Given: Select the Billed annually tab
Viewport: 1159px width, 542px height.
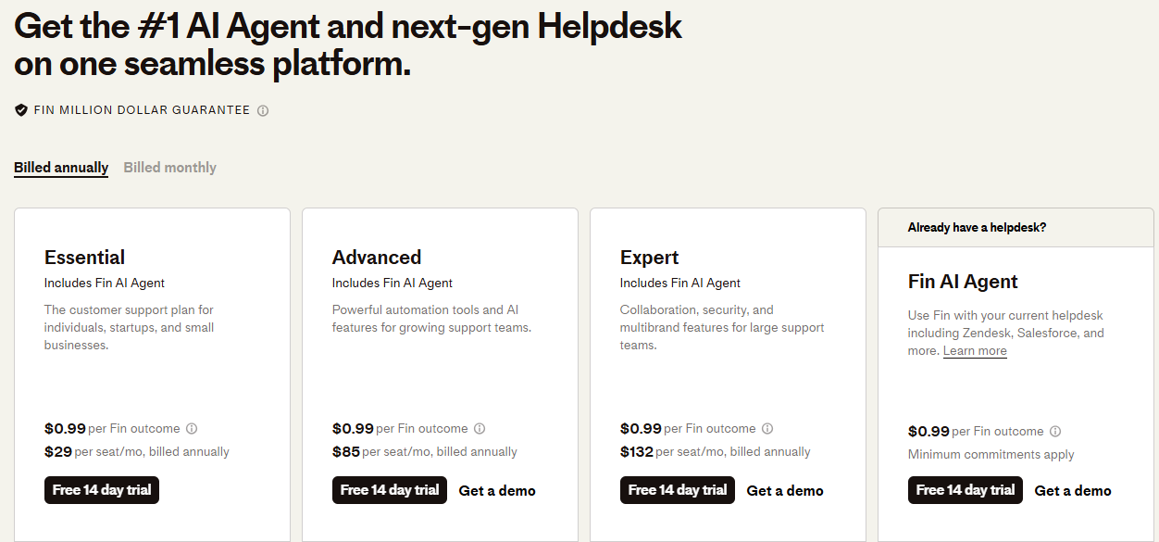Looking at the screenshot, I should tap(60, 167).
